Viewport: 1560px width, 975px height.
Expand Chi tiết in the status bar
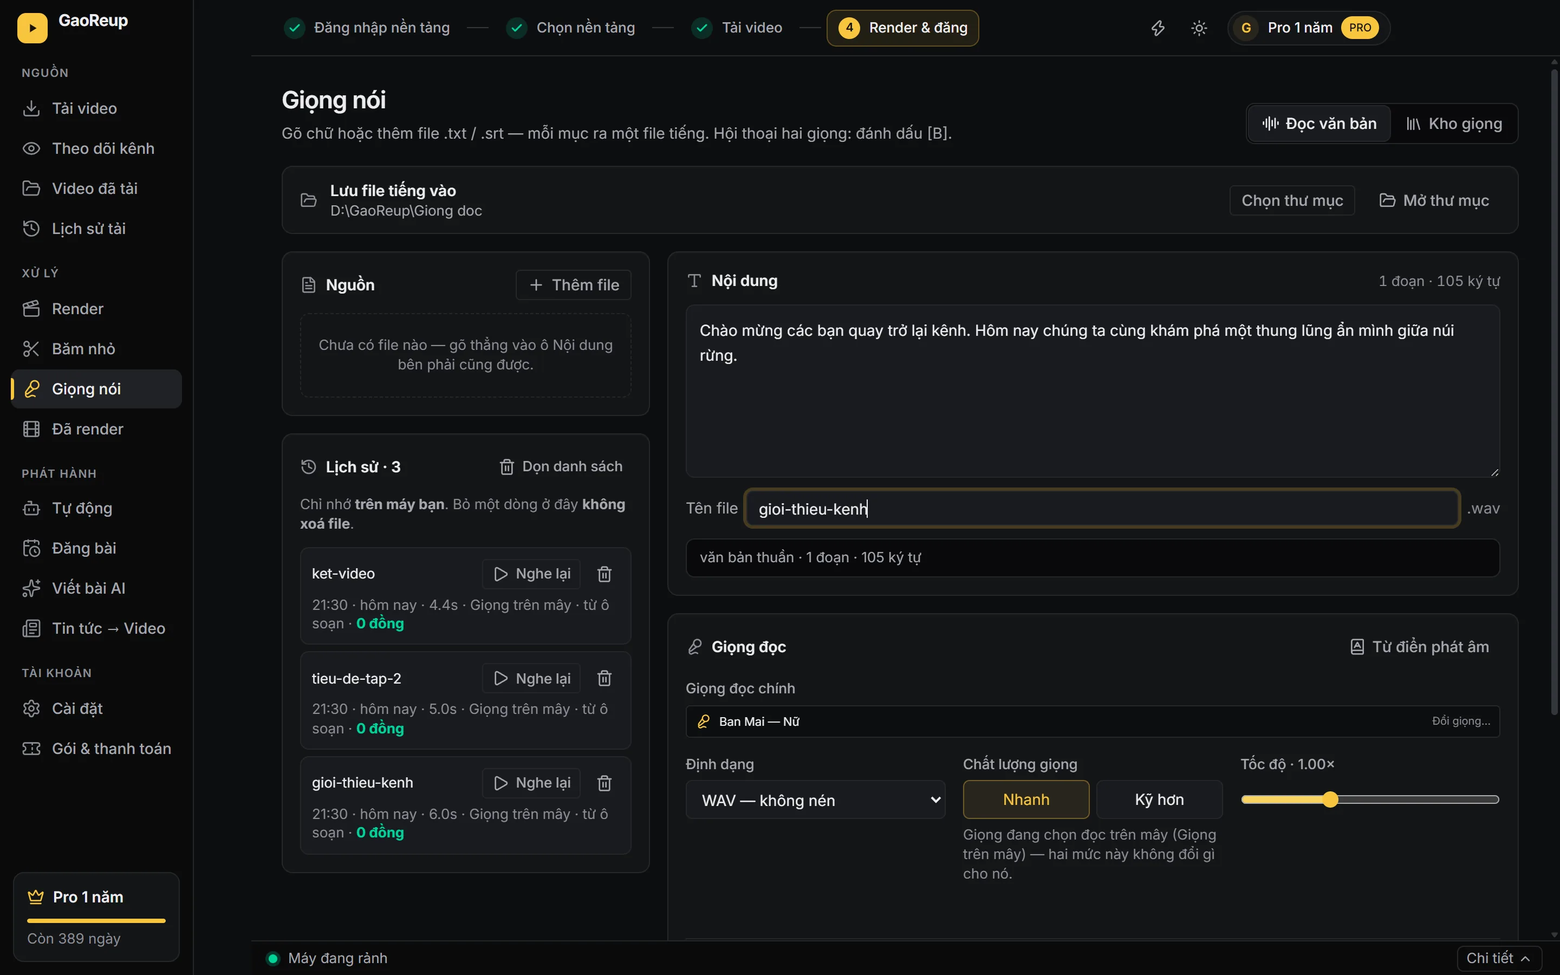pos(1499,958)
